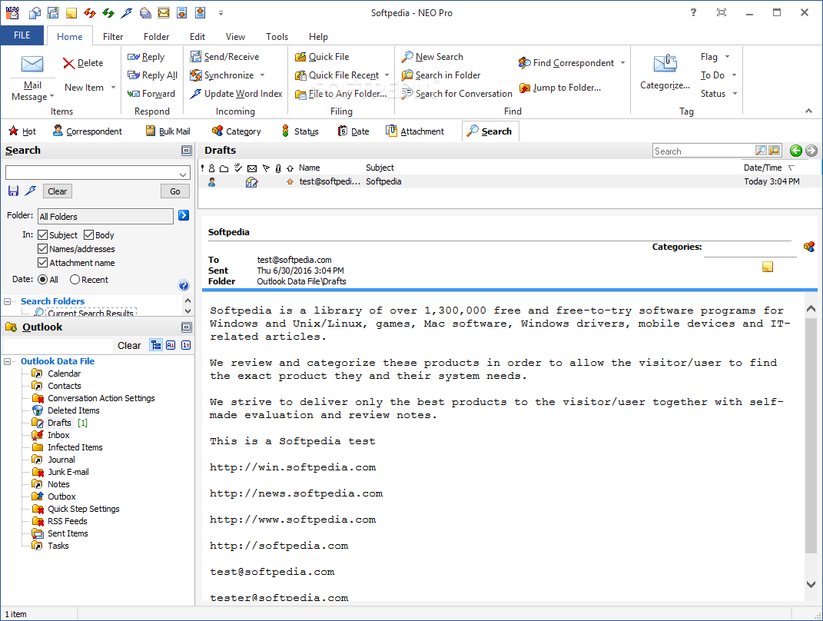Click the tree view icon beside Clear

pyautogui.click(x=156, y=345)
